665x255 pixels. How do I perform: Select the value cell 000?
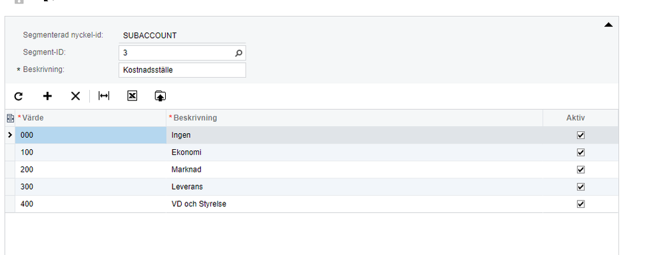coord(91,135)
